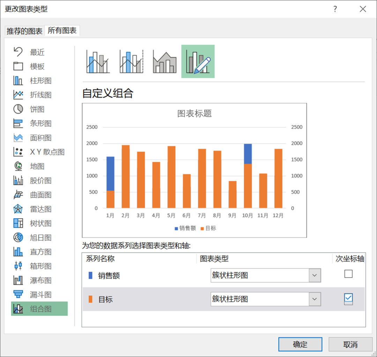The width and height of the screenshot is (377, 357).
Task: Open the 饼图 pie chart category
Action: (x=37, y=109)
